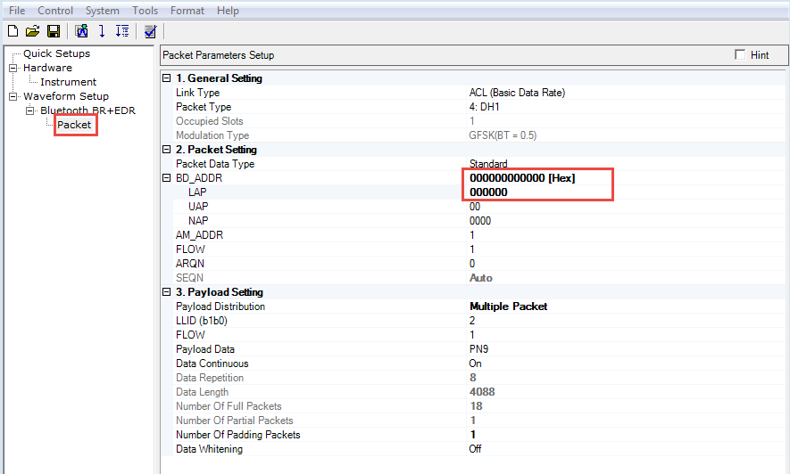
Task: Select the Instrument tree item
Action: pyautogui.click(x=68, y=82)
